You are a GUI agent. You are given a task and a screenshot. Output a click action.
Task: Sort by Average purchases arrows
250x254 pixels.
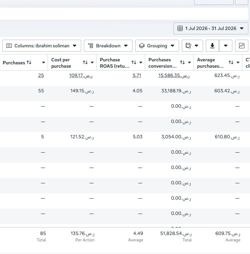click(x=231, y=62)
